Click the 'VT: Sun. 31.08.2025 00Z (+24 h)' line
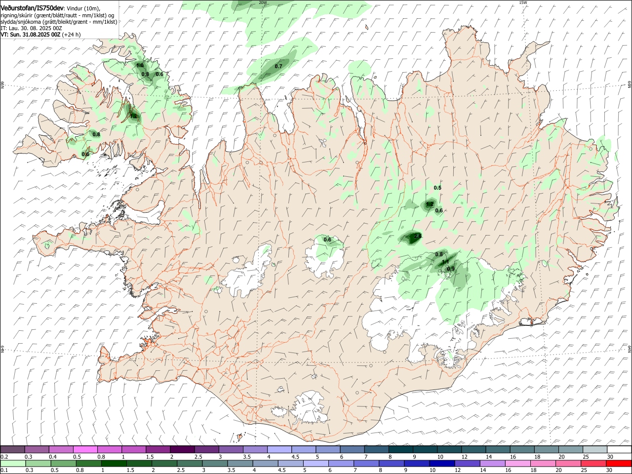This screenshot has width=632, height=474. (x=40, y=35)
